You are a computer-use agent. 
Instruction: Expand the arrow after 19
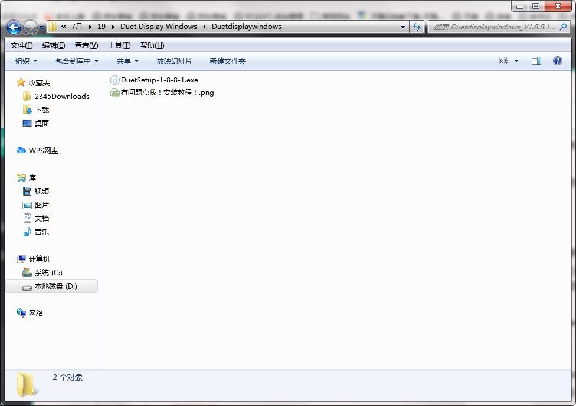point(113,27)
